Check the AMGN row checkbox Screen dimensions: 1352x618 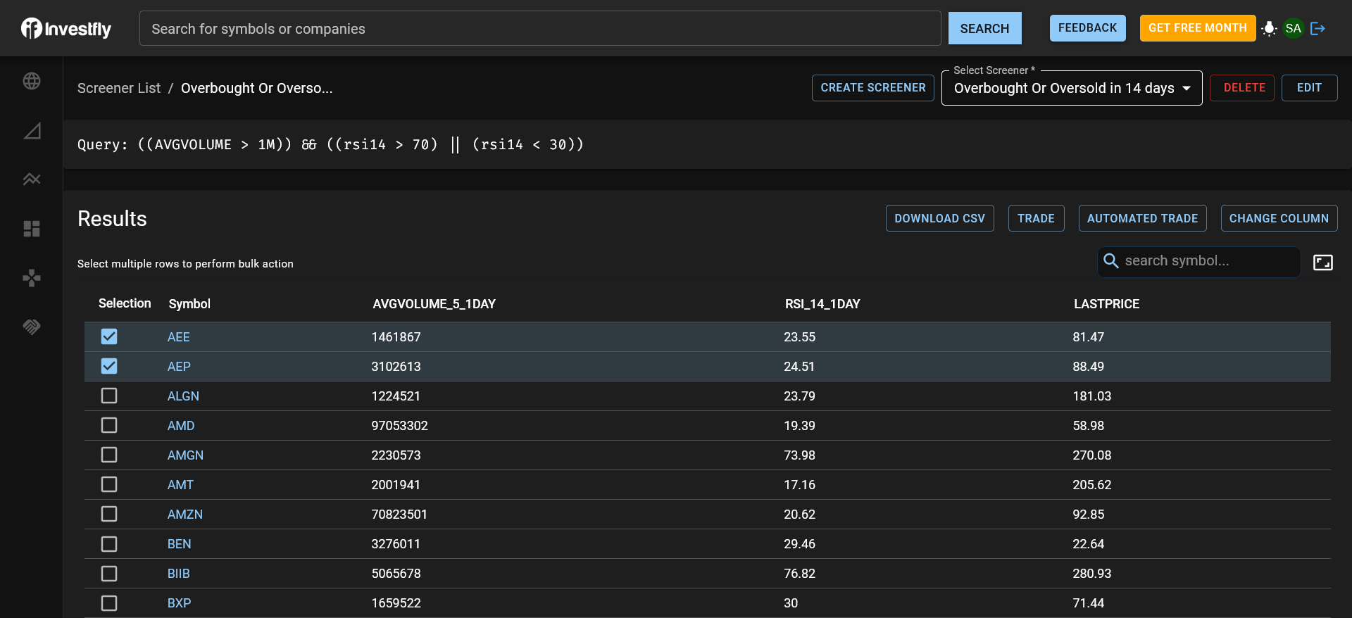(109, 455)
